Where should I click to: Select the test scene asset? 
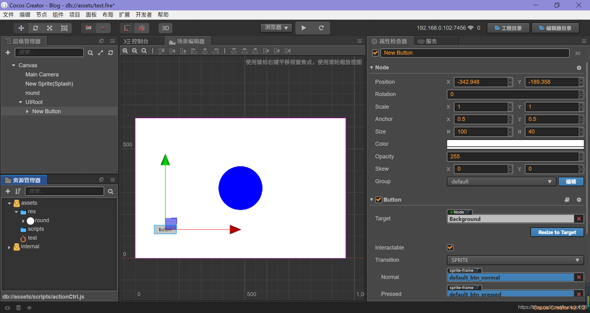32,238
